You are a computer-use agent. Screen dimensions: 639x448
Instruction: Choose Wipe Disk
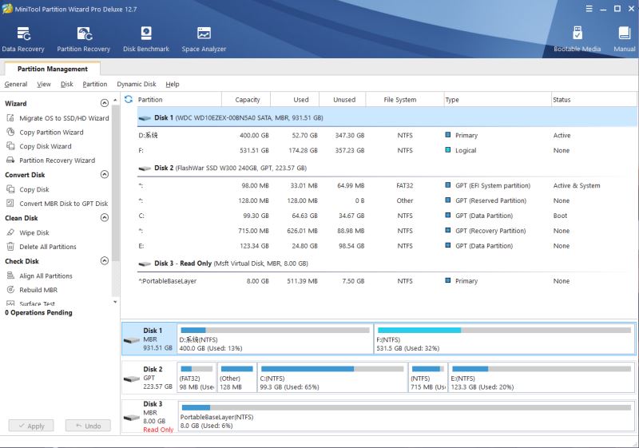28,232
